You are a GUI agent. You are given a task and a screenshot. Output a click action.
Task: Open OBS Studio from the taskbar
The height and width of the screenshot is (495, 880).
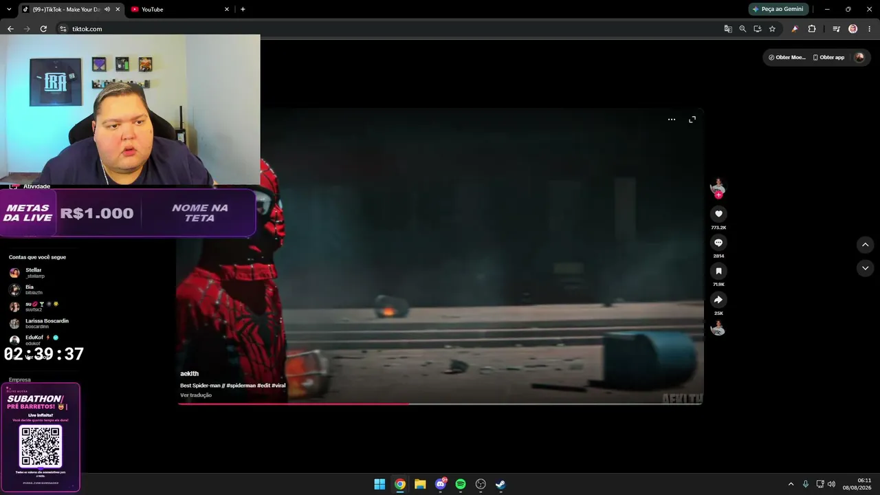point(481,484)
